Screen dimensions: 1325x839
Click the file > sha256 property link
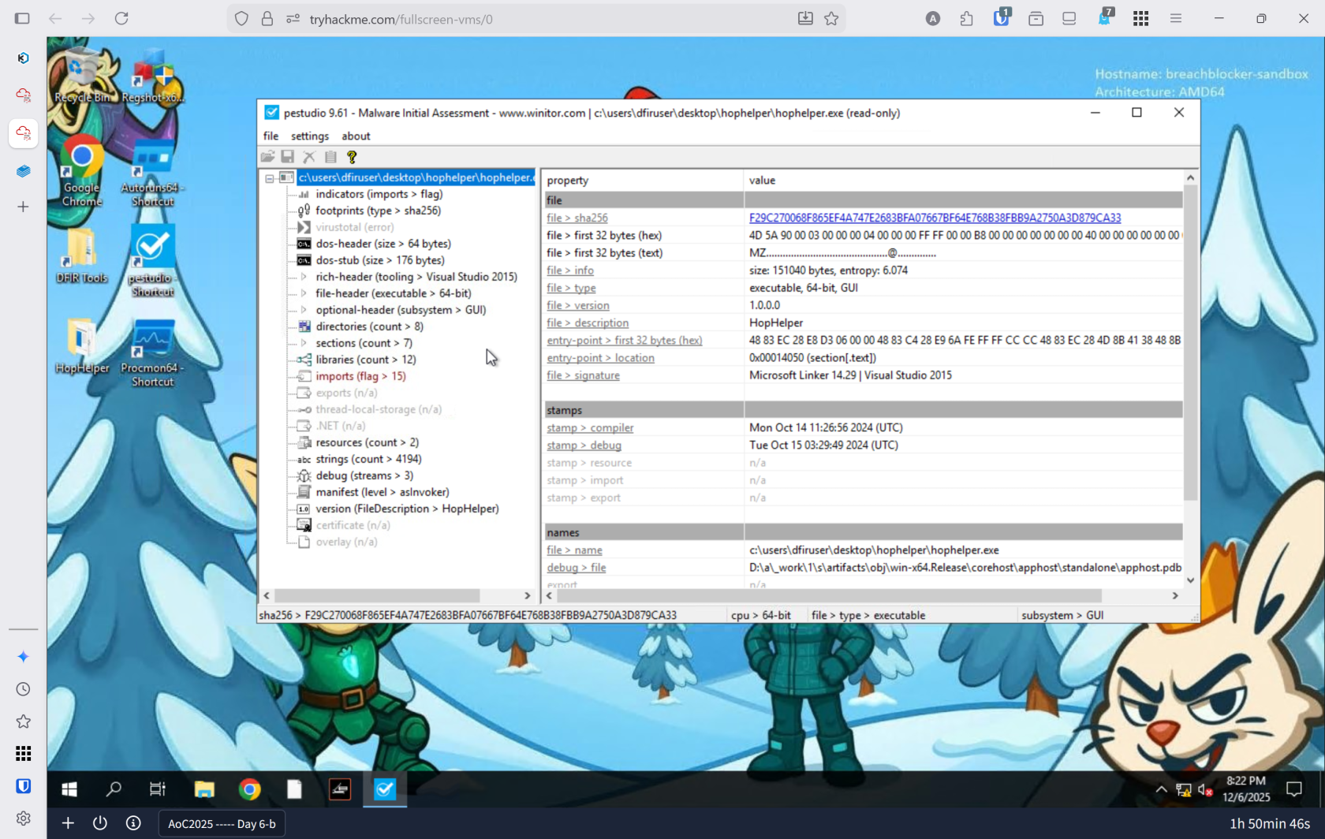point(577,218)
